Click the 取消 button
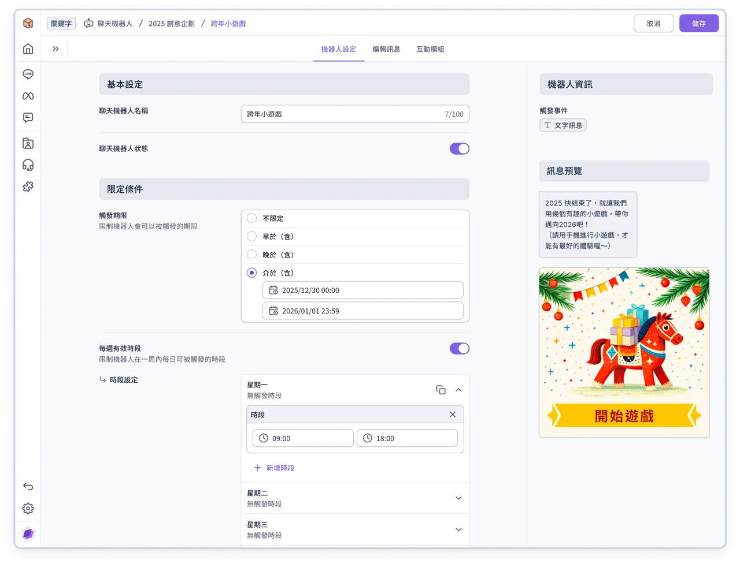740x567 pixels. click(x=653, y=24)
